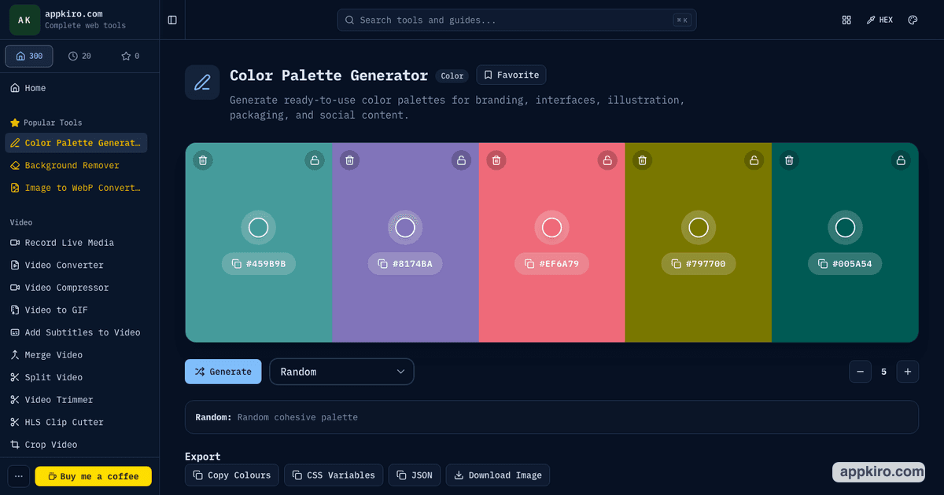Lock the #EF6A79 coral color
Screen dimensions: 944x495
point(607,160)
